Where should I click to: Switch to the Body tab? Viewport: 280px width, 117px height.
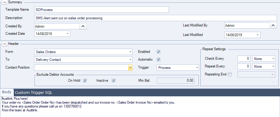point(7,92)
